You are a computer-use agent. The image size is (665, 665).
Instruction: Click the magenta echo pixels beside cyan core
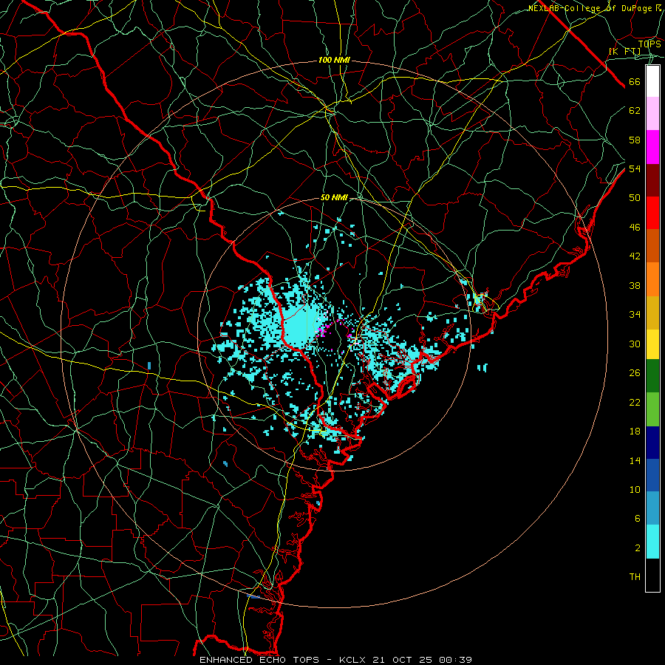322,331
